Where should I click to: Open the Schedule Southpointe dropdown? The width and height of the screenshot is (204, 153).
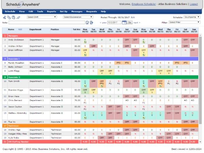(193, 17)
